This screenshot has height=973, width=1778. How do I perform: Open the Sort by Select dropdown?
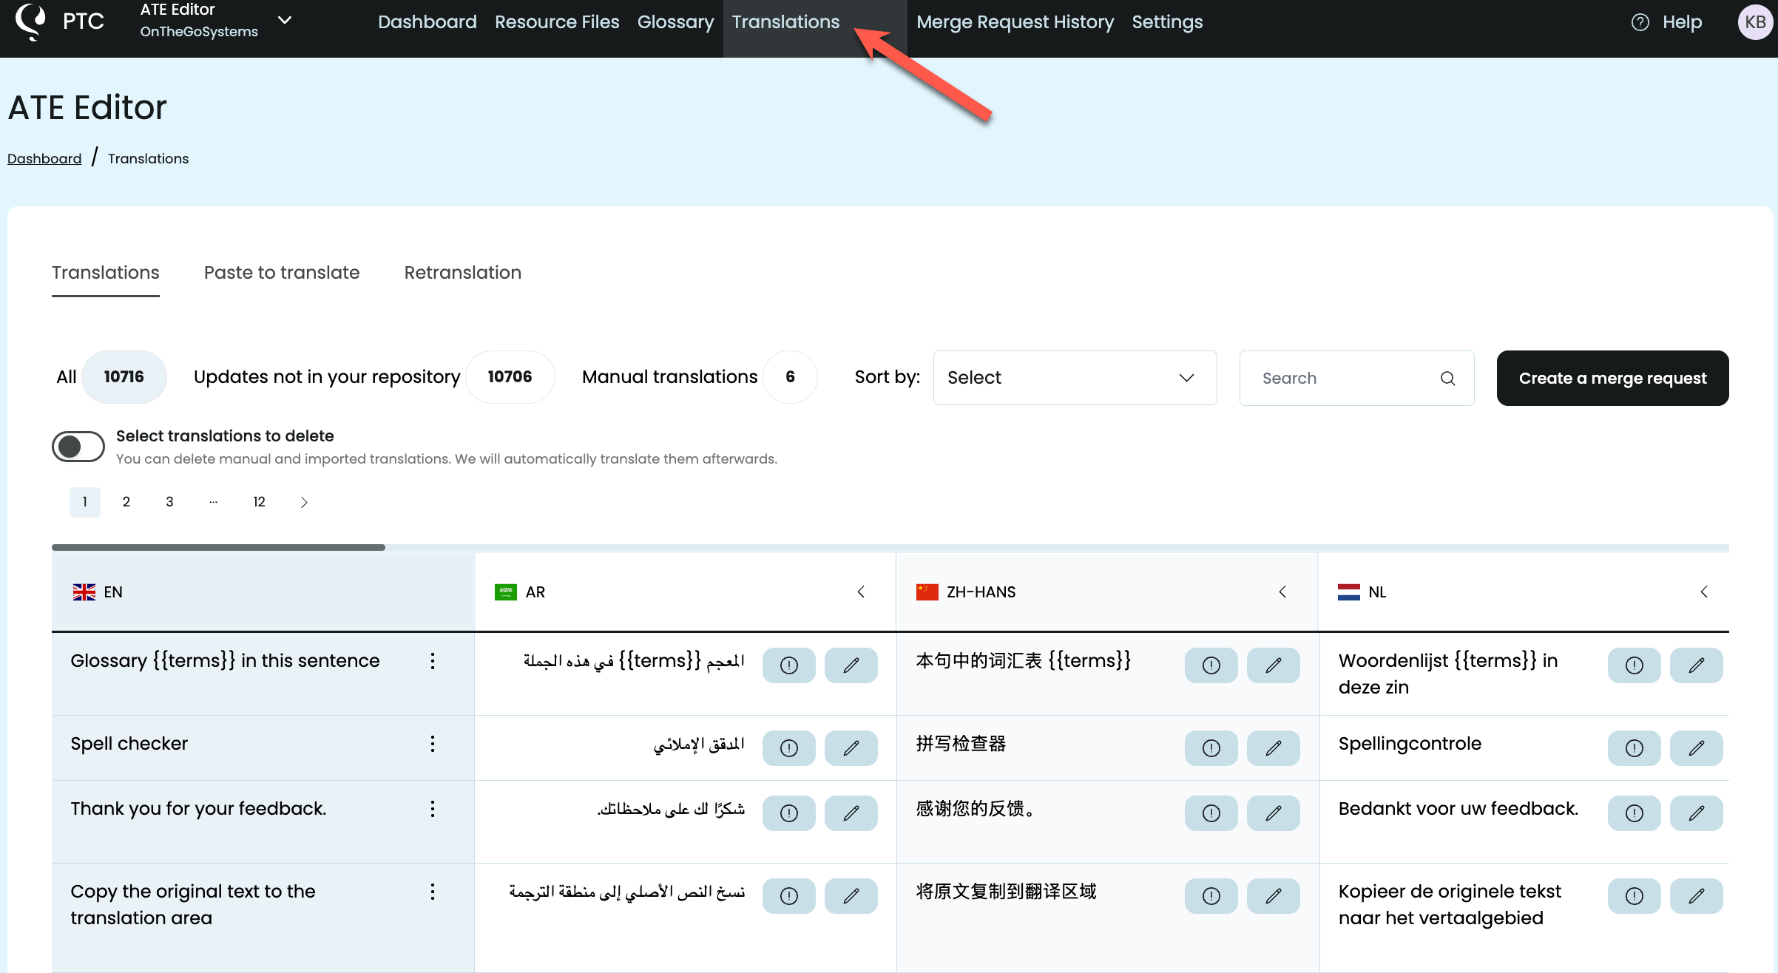1074,377
